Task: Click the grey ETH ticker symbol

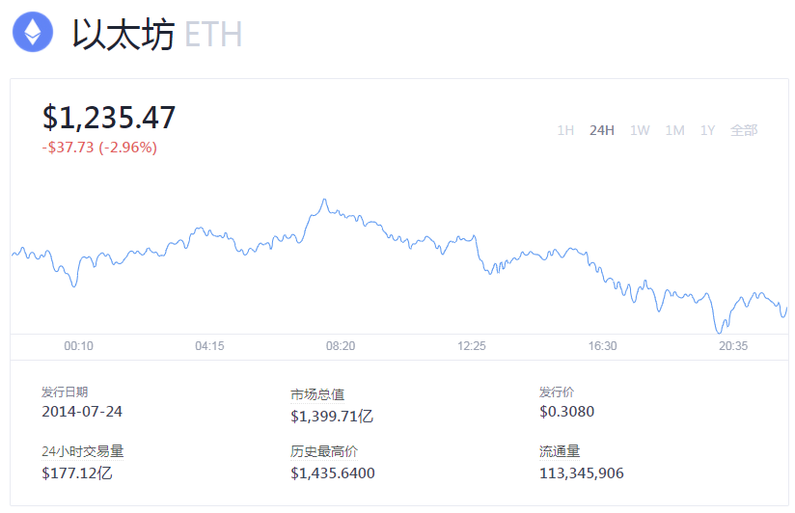Action: pyautogui.click(x=213, y=35)
